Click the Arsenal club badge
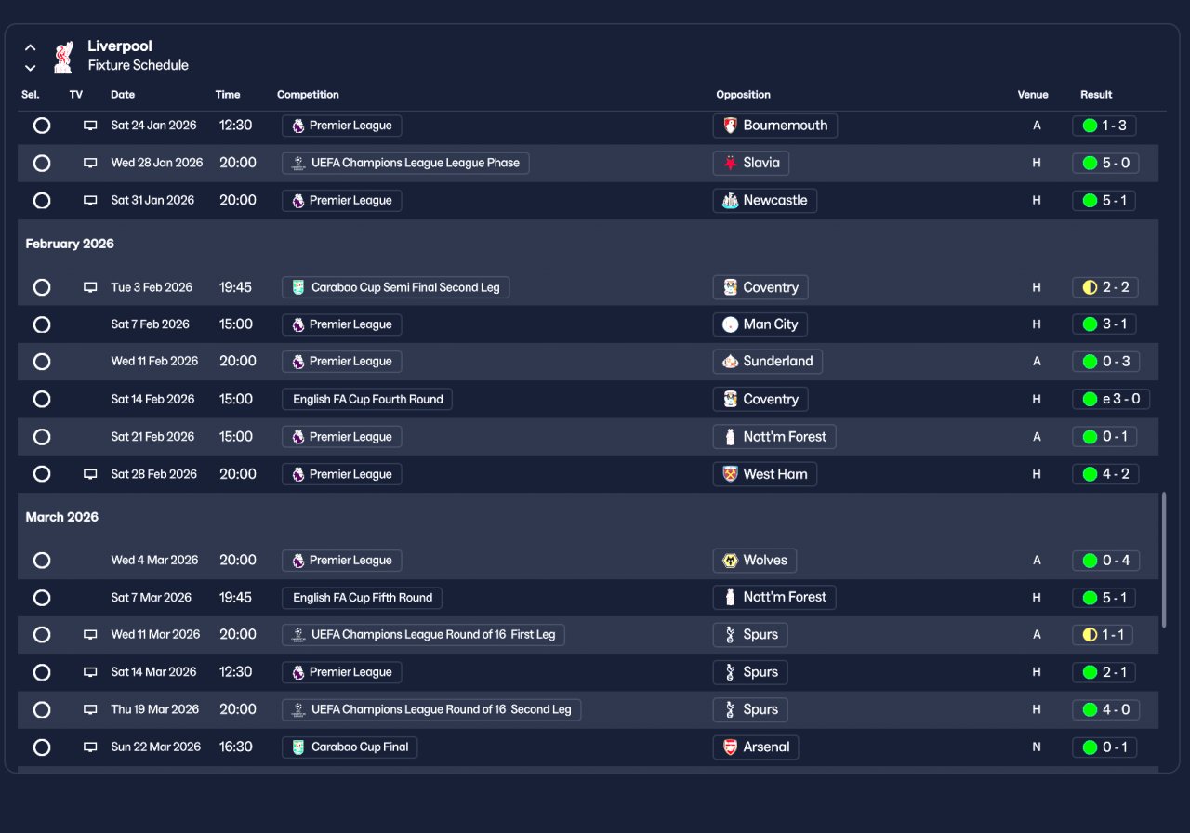The width and height of the screenshot is (1190, 833). tap(730, 747)
